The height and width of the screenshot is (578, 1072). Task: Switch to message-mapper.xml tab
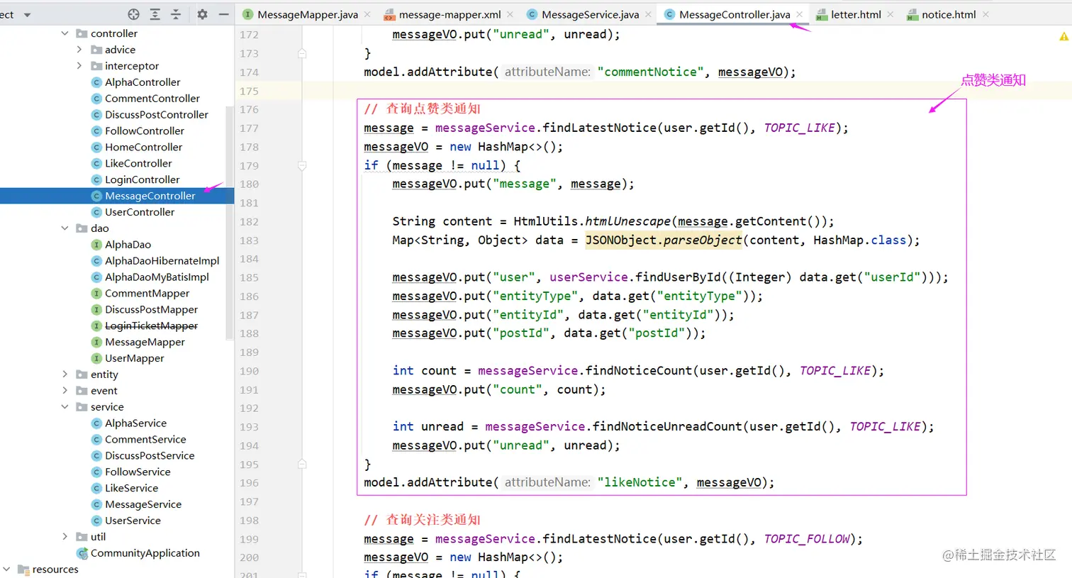[443, 14]
